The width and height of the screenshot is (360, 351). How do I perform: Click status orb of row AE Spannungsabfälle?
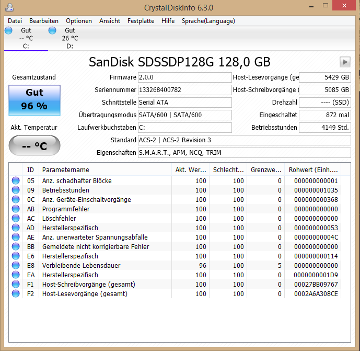click(16, 237)
